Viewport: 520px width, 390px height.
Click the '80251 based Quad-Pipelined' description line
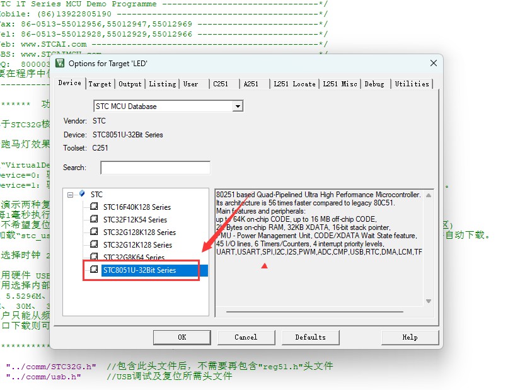[318, 195]
